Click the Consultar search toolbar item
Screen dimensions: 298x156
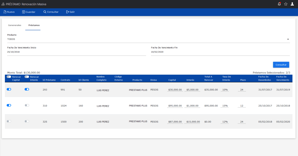point(51,12)
